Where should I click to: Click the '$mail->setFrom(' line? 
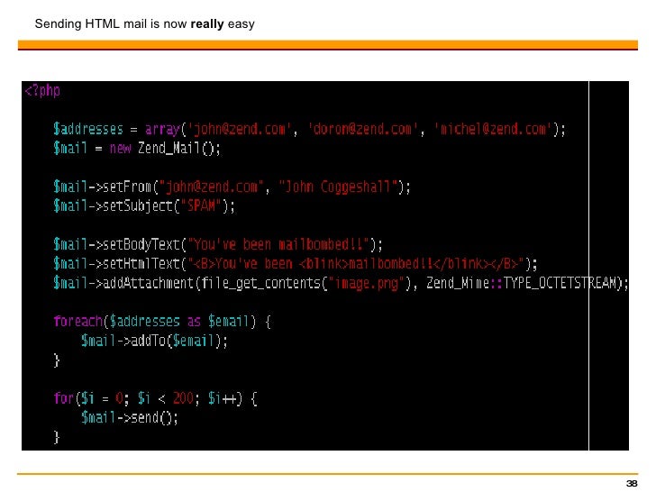(x=232, y=187)
